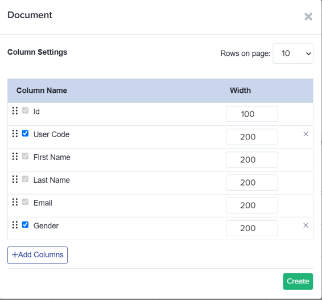This screenshot has height=300, width=322.
Task: Click the Last Name width field
Action: point(252,183)
